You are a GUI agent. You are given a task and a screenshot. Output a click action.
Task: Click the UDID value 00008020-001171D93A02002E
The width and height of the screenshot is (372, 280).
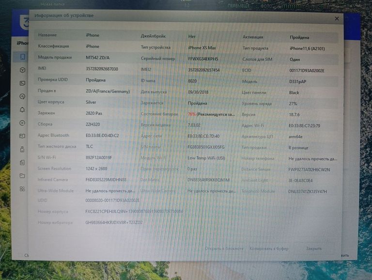[112, 200]
